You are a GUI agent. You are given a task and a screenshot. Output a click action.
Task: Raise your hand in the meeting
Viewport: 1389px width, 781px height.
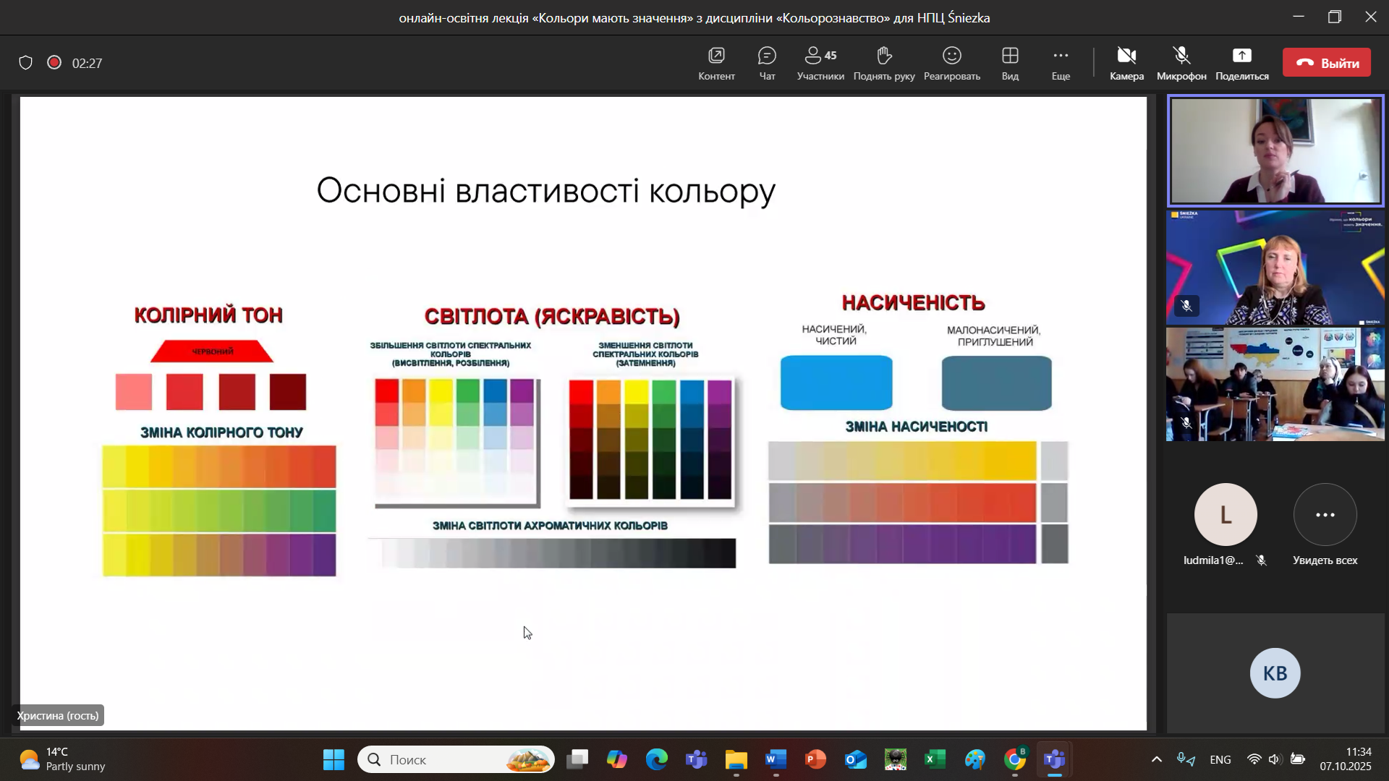(883, 63)
